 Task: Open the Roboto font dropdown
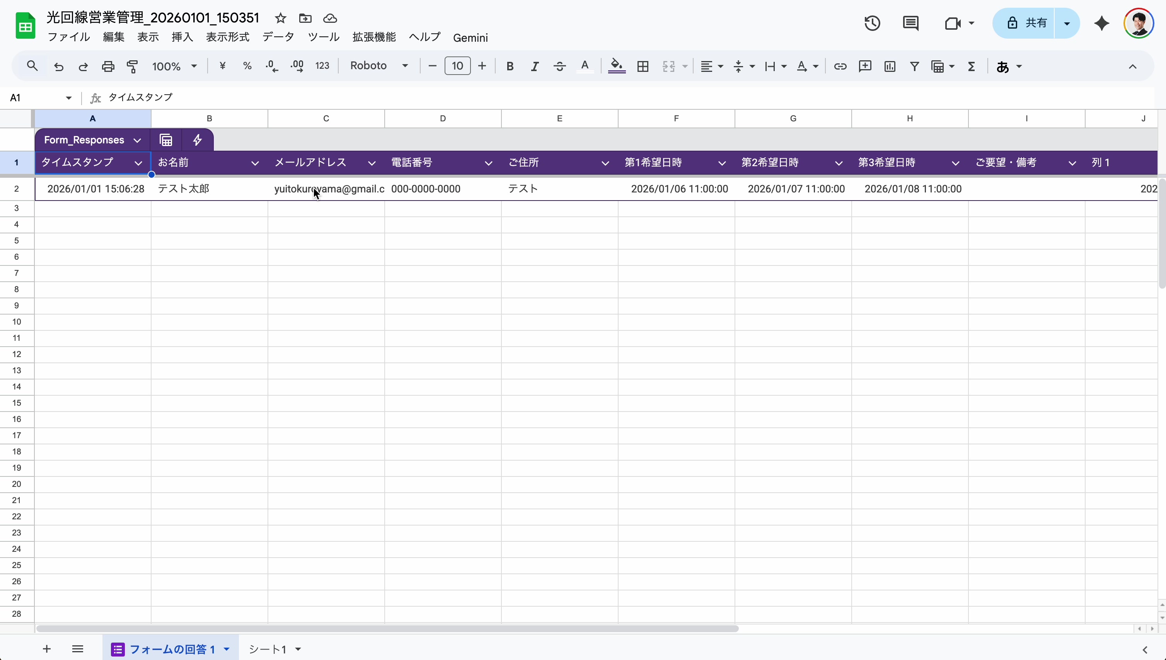(x=379, y=66)
